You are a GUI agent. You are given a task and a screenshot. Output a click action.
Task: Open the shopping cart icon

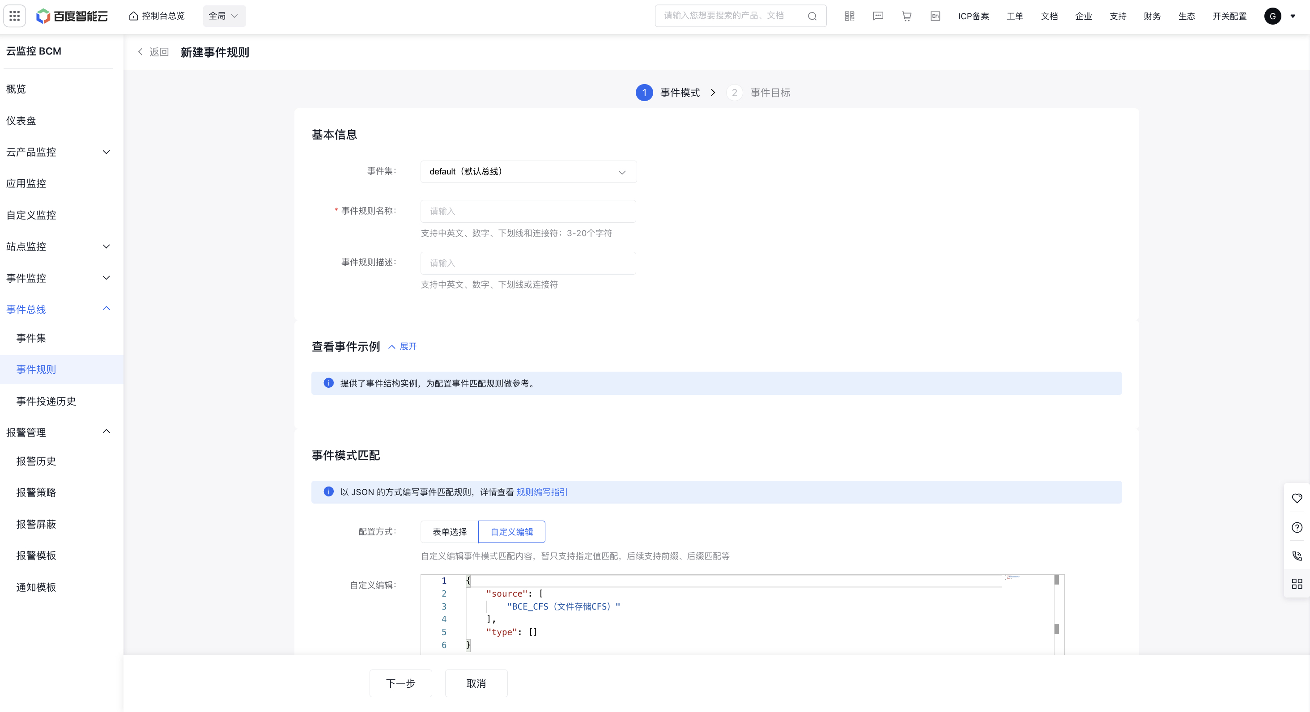pyautogui.click(x=907, y=16)
